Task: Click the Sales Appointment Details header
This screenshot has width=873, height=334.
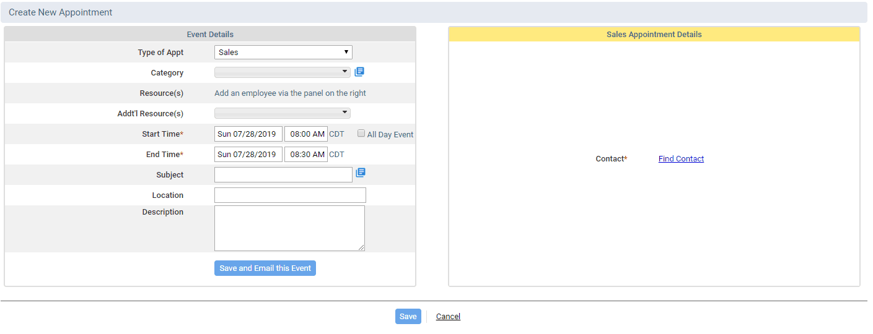Action: click(x=654, y=35)
